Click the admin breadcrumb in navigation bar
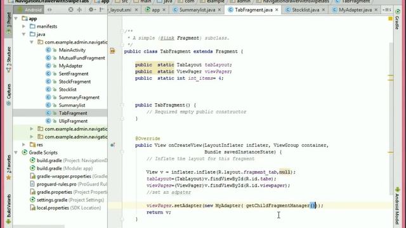Screen dimensions: 406x228 [x=240, y=1]
